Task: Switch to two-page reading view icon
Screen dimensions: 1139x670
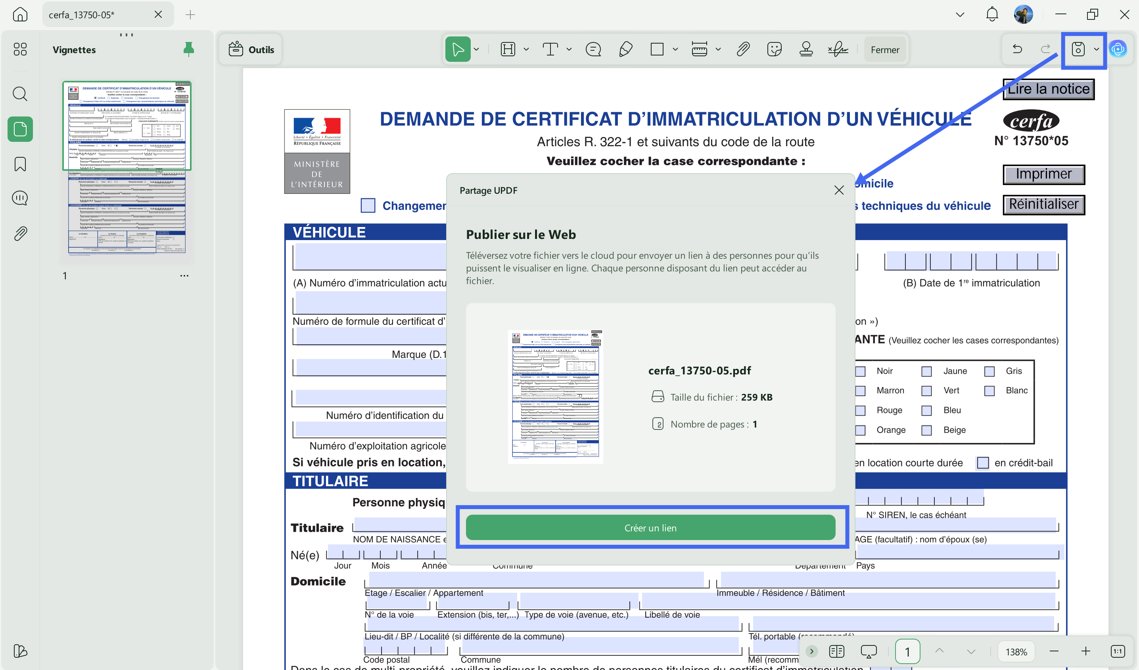Action: coord(836,651)
